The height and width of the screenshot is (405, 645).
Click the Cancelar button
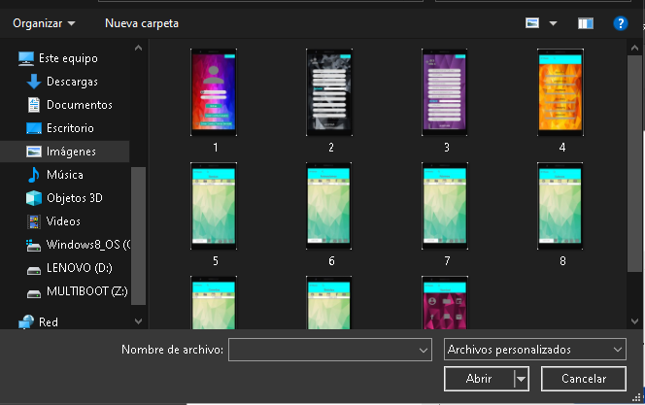point(584,379)
